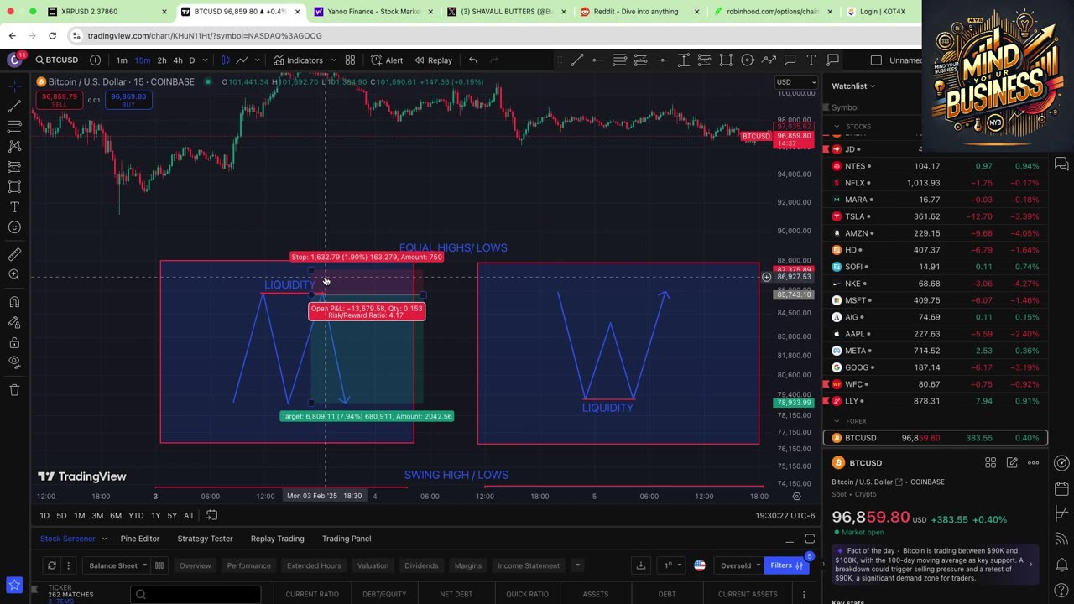Click the screener ticker search field
This screenshot has height=604, width=1074.
(x=195, y=595)
